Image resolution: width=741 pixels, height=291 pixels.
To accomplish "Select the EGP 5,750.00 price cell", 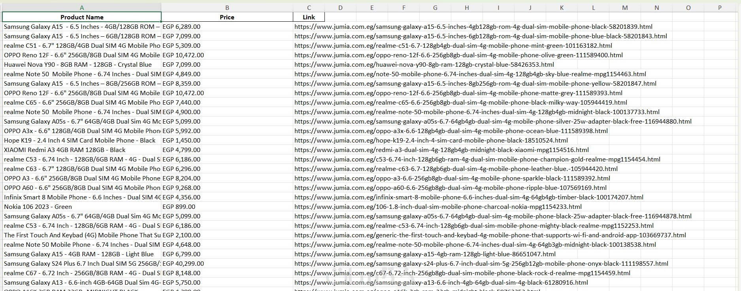I will point(227,282).
